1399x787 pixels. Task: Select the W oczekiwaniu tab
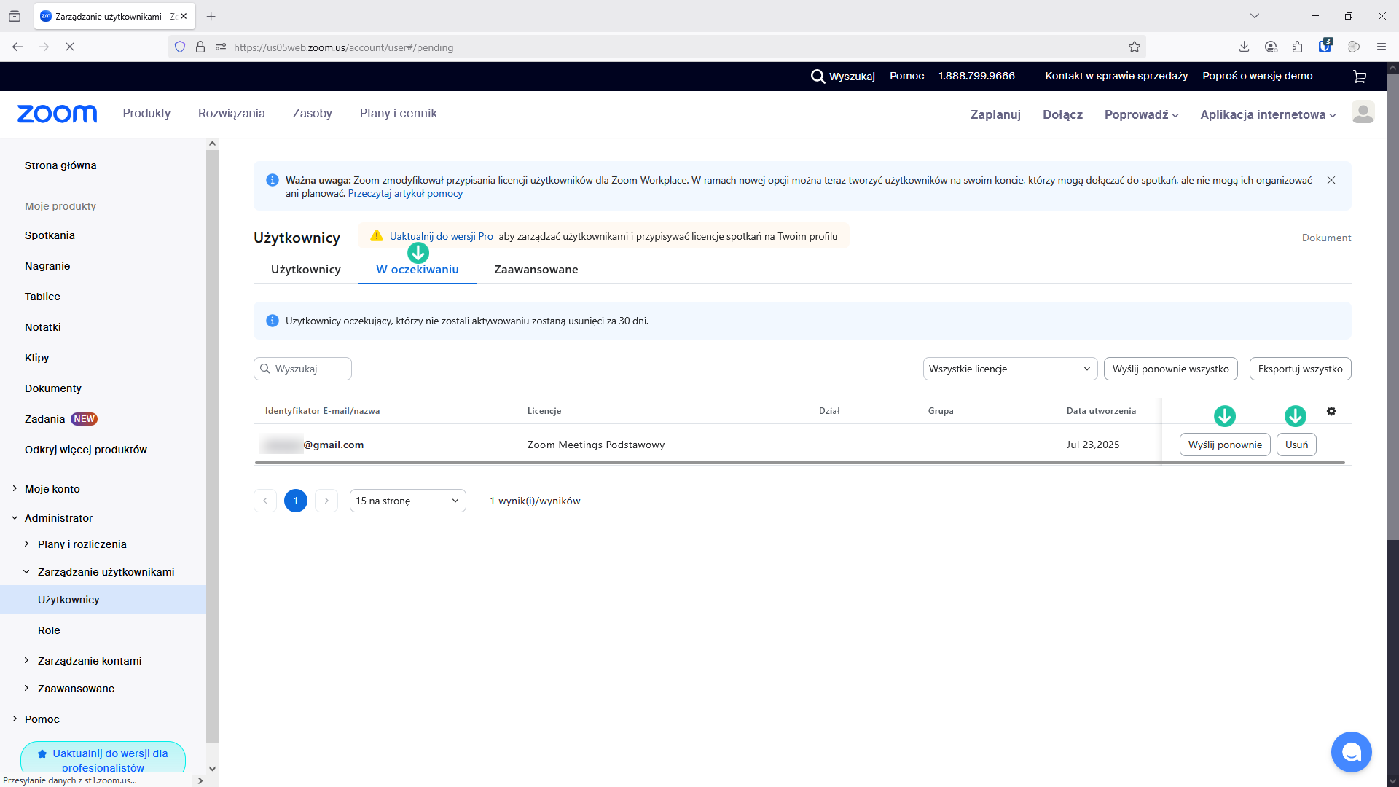click(x=418, y=270)
